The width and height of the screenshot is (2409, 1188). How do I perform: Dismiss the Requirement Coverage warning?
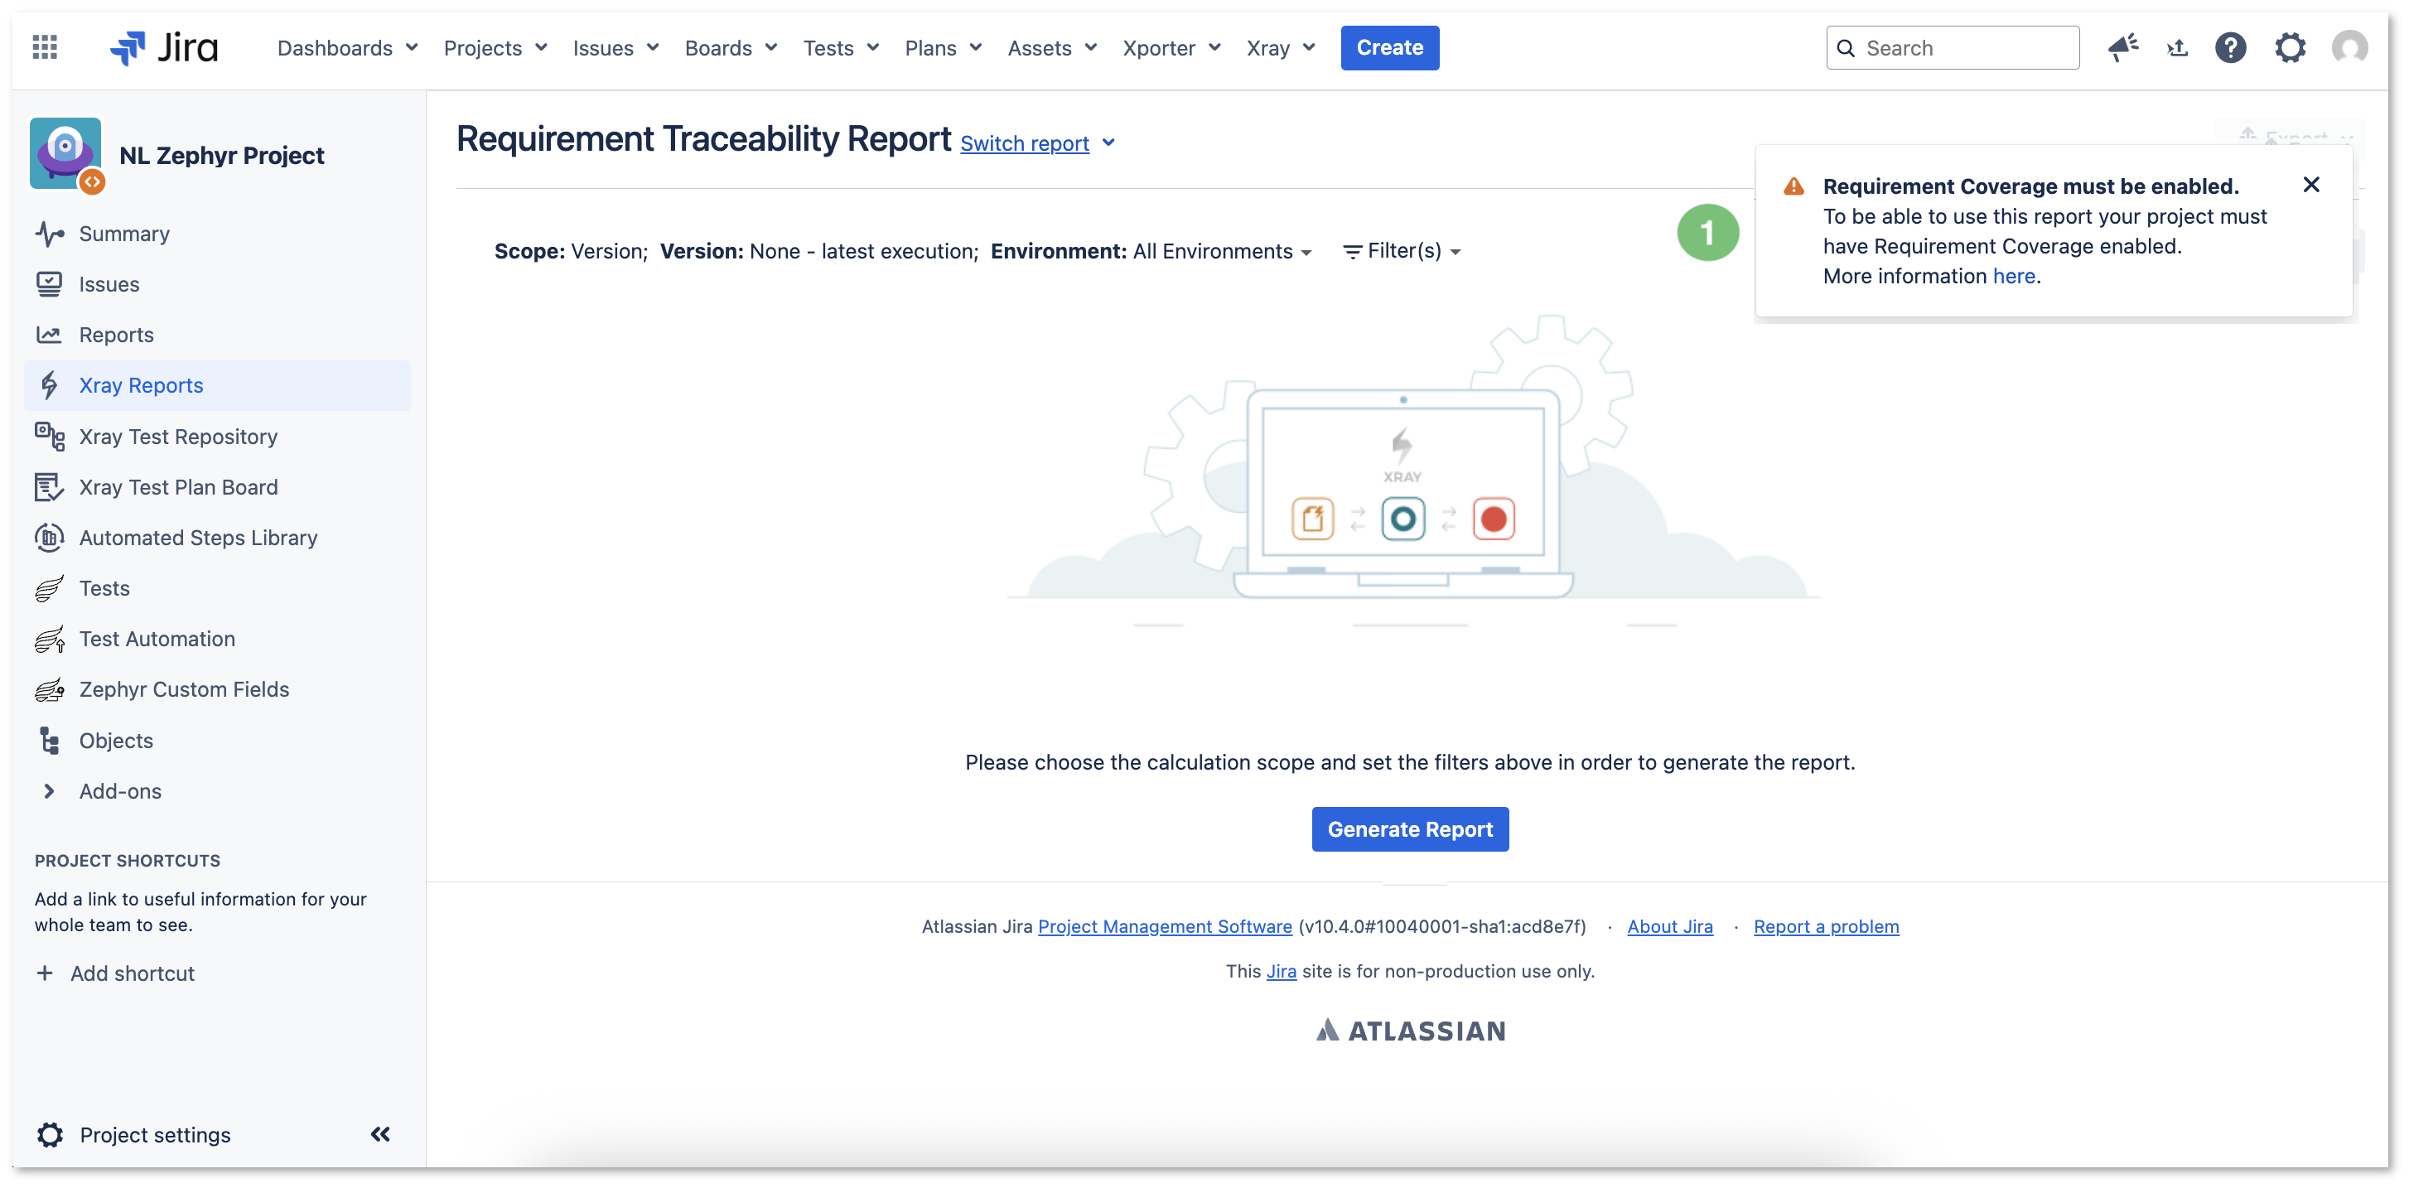point(2310,184)
